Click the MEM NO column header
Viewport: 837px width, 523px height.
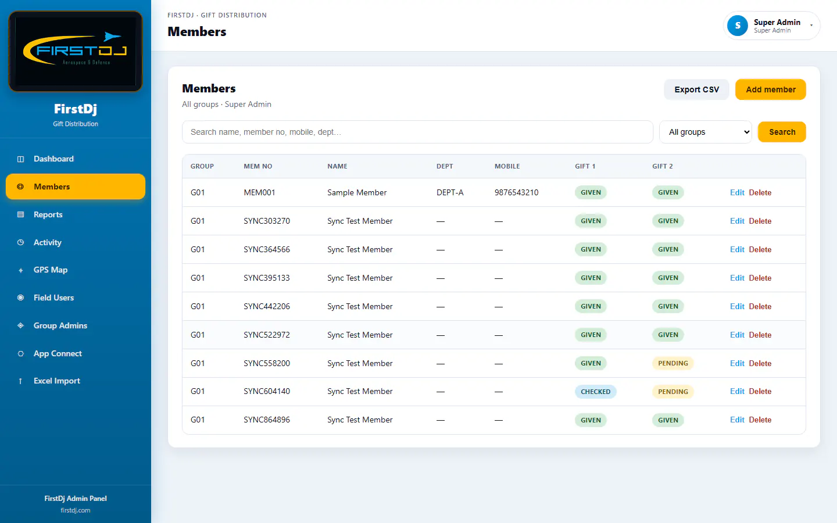[258, 166]
